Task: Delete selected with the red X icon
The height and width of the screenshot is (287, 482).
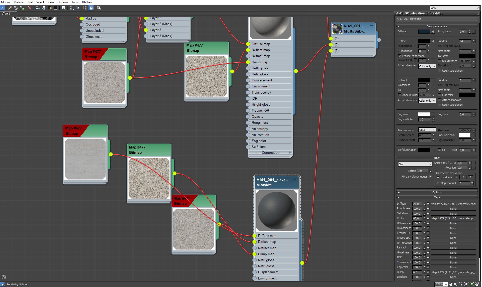Action: 30,8
